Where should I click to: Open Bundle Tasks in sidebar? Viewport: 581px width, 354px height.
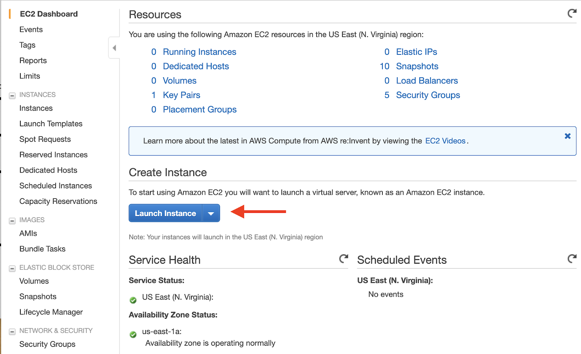point(42,249)
